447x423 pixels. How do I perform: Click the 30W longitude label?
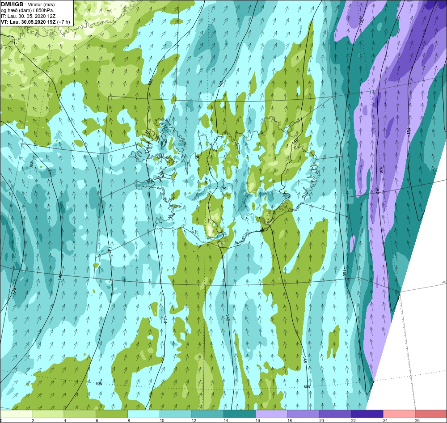[31, 165]
